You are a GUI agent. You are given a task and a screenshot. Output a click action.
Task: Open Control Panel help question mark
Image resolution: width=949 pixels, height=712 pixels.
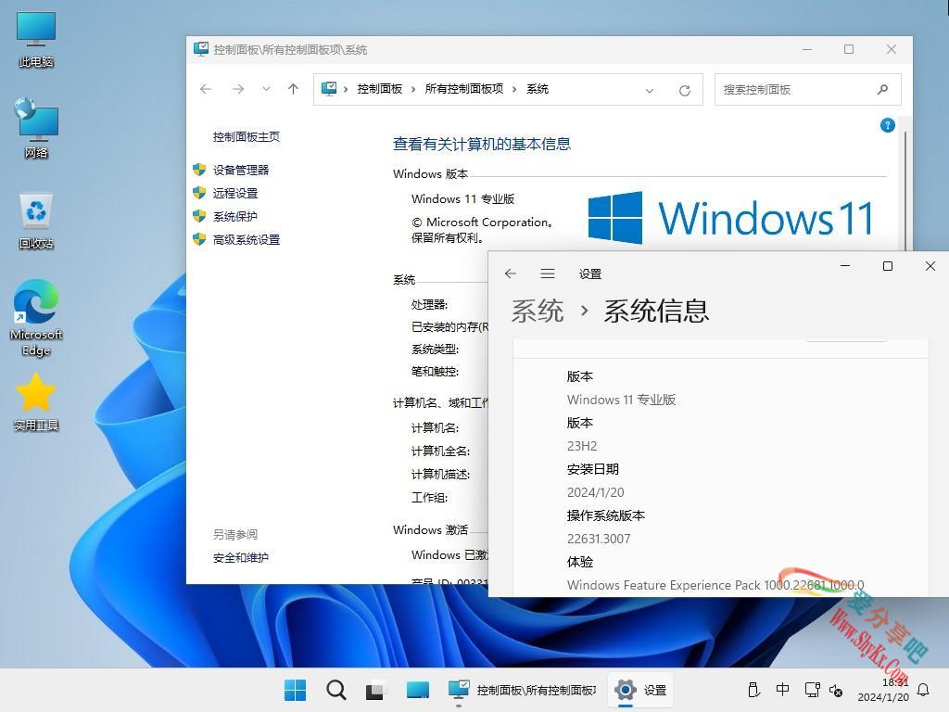pos(887,125)
